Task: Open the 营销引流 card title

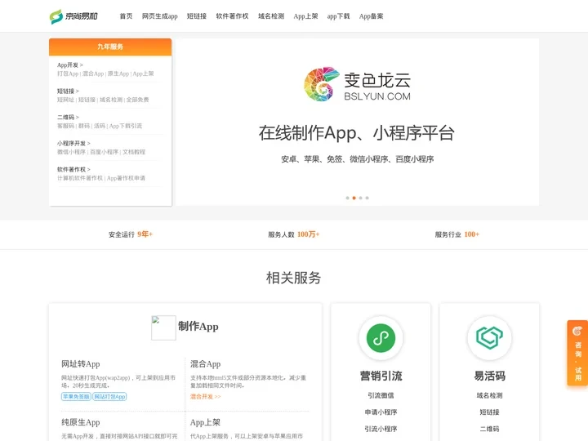Action: (381, 376)
